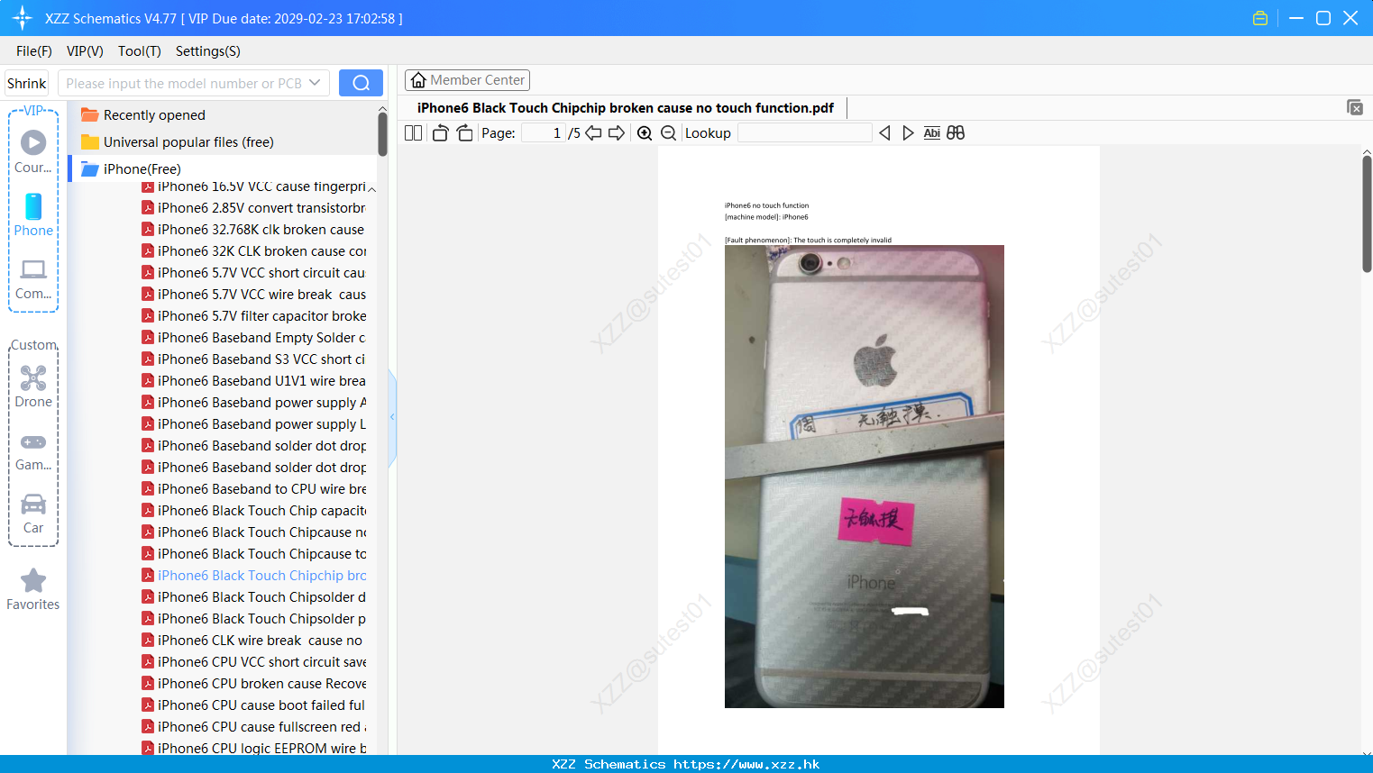Screen dimensions: 1373x773
Task: Zoom out of the PDF
Action: (x=668, y=132)
